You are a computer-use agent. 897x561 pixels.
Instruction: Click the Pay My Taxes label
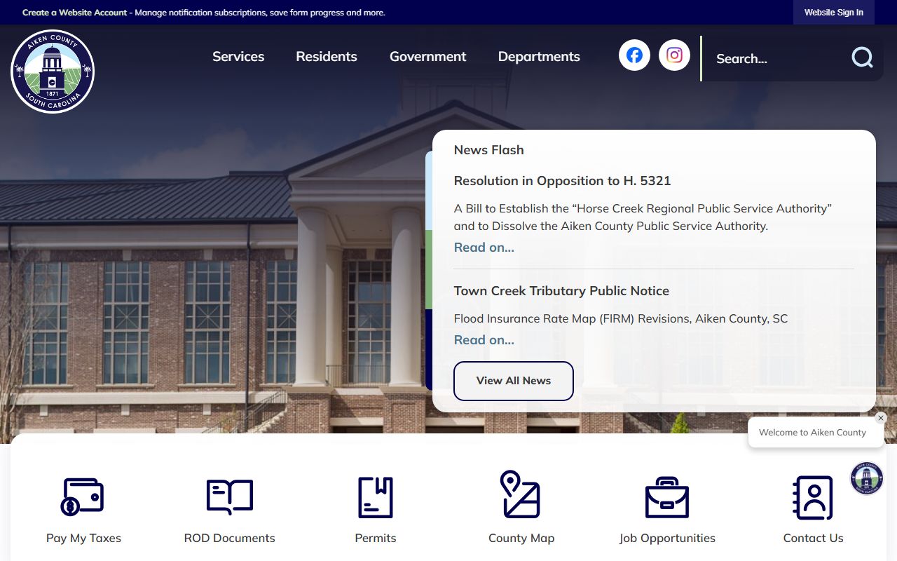(83, 539)
